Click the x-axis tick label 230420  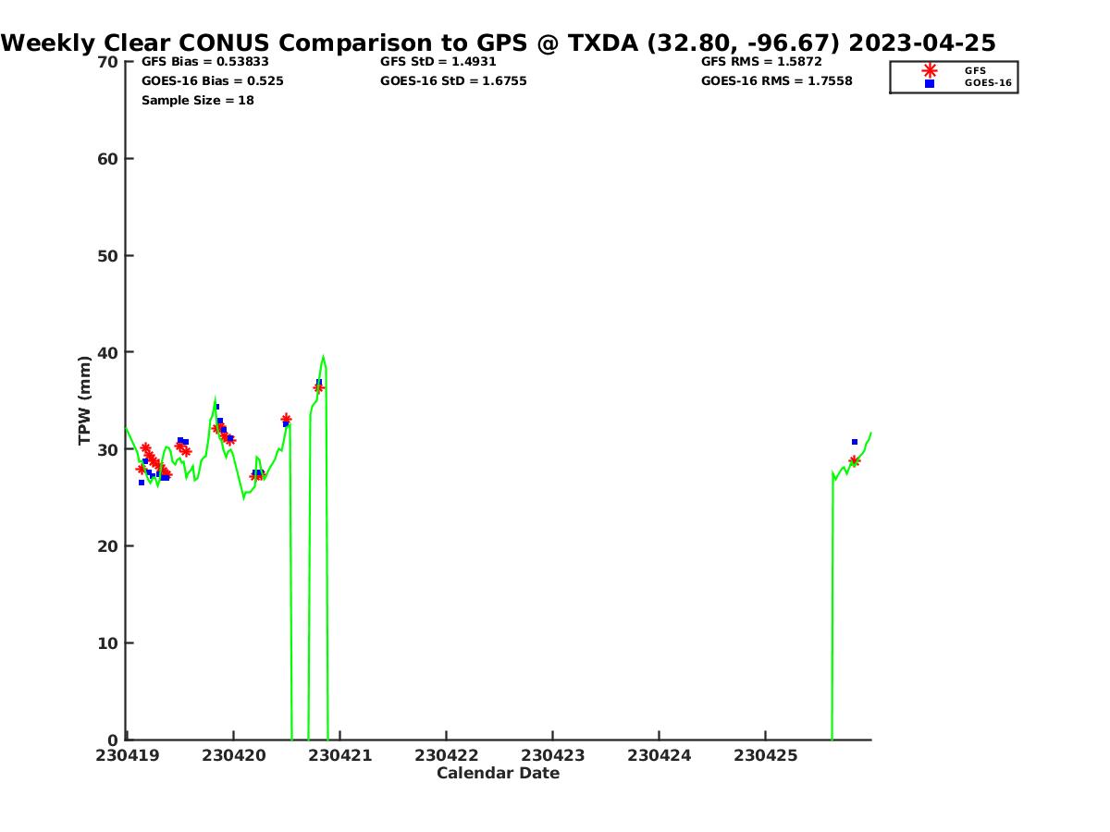233,755
